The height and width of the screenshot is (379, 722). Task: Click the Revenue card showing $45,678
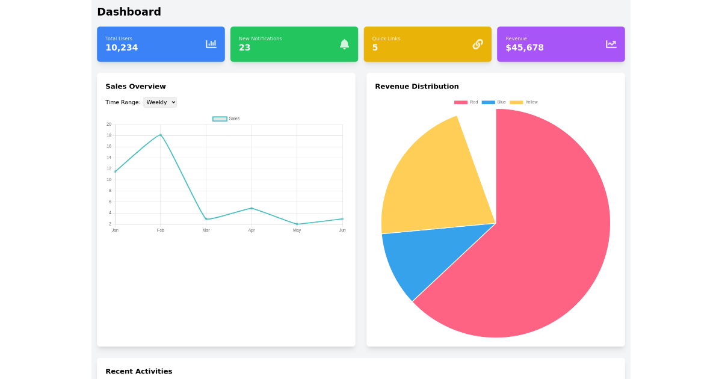pos(561,44)
